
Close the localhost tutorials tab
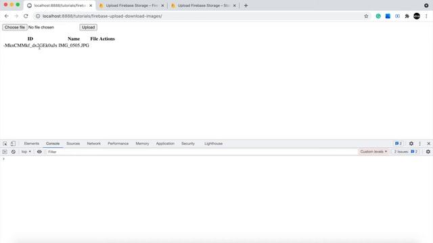[91, 5]
